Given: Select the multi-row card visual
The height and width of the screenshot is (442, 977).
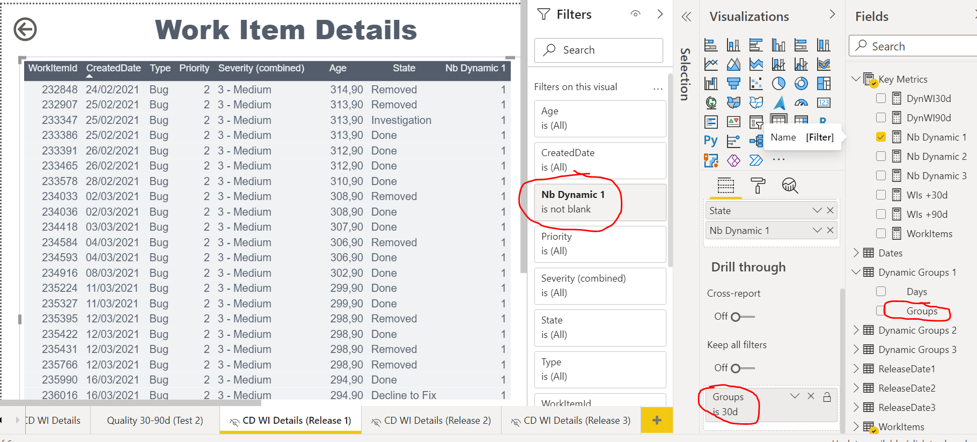Looking at the screenshot, I should [711, 122].
